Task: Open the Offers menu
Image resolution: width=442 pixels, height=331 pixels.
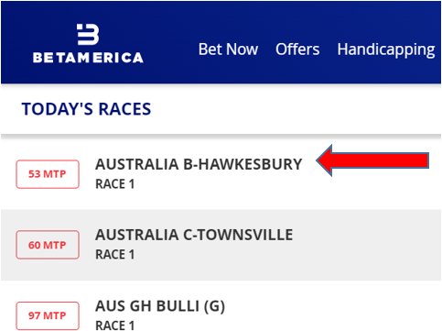Action: pyautogui.click(x=297, y=50)
